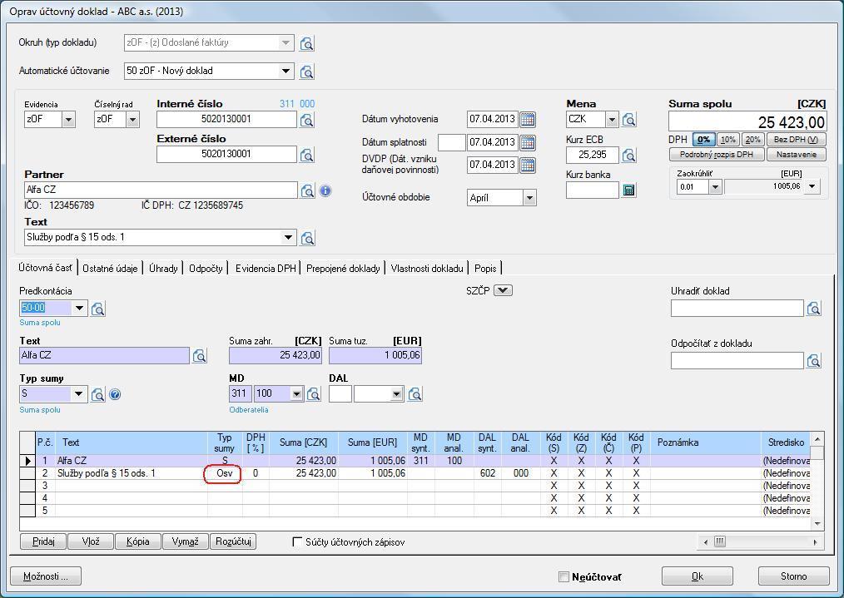844x598 pixels.
Task: Click Rozúčtuj button
Action: (233, 541)
